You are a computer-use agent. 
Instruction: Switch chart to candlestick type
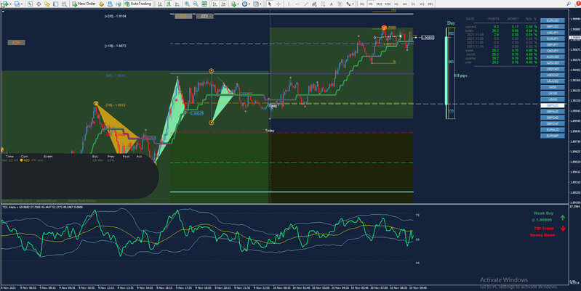point(169,4)
